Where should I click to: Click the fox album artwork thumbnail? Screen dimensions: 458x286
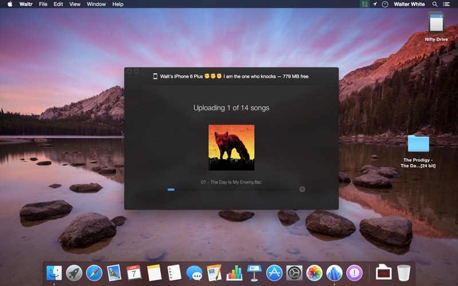pyautogui.click(x=231, y=148)
